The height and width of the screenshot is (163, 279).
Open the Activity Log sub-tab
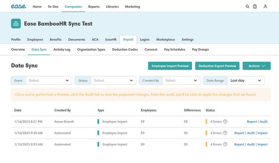click(x=62, y=49)
